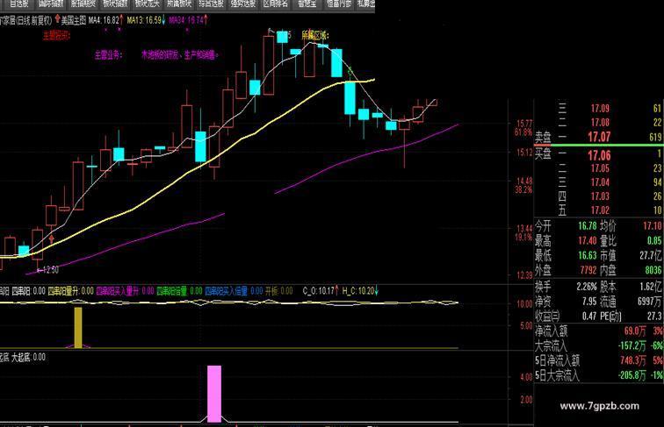
Task: Select buy price 17.04 row
Action: point(599,182)
